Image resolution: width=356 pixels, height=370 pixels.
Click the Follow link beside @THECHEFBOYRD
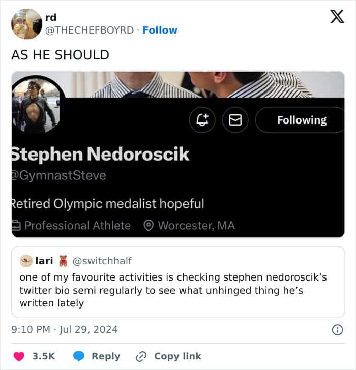(x=160, y=30)
